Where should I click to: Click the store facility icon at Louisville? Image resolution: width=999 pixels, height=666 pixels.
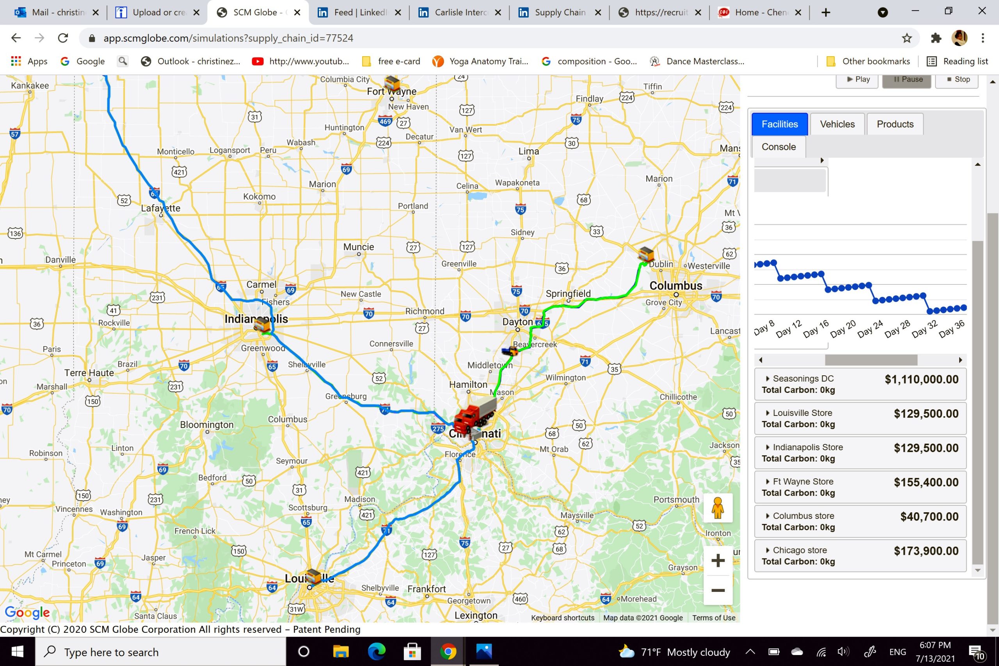pyautogui.click(x=313, y=577)
